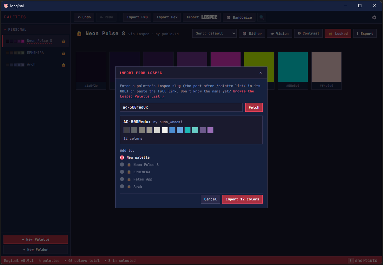Click the lock icon on EPHEMERA sidebar row
The image size is (383, 265).
click(x=63, y=53)
